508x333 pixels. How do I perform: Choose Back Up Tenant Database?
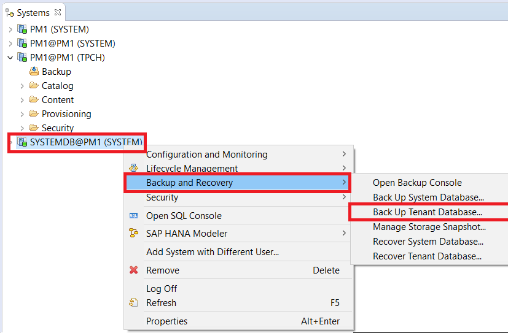click(x=430, y=212)
